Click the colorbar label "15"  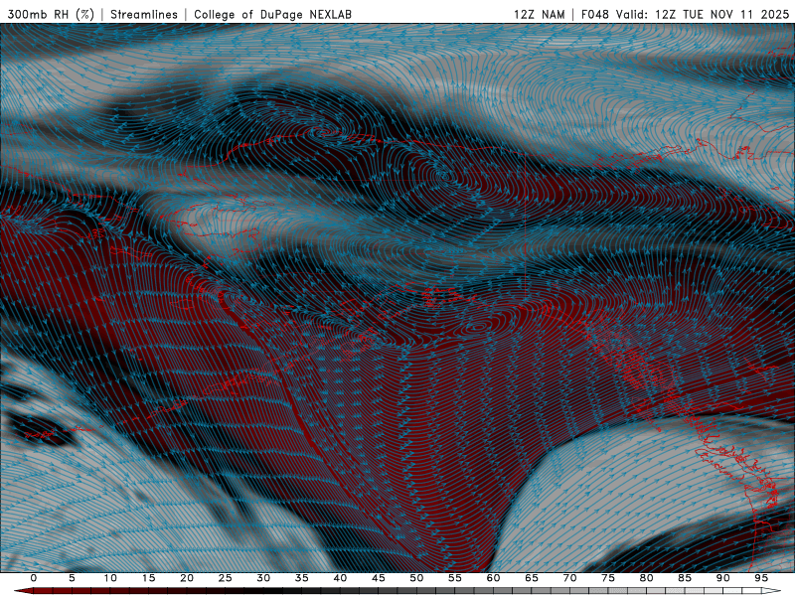[x=148, y=578]
